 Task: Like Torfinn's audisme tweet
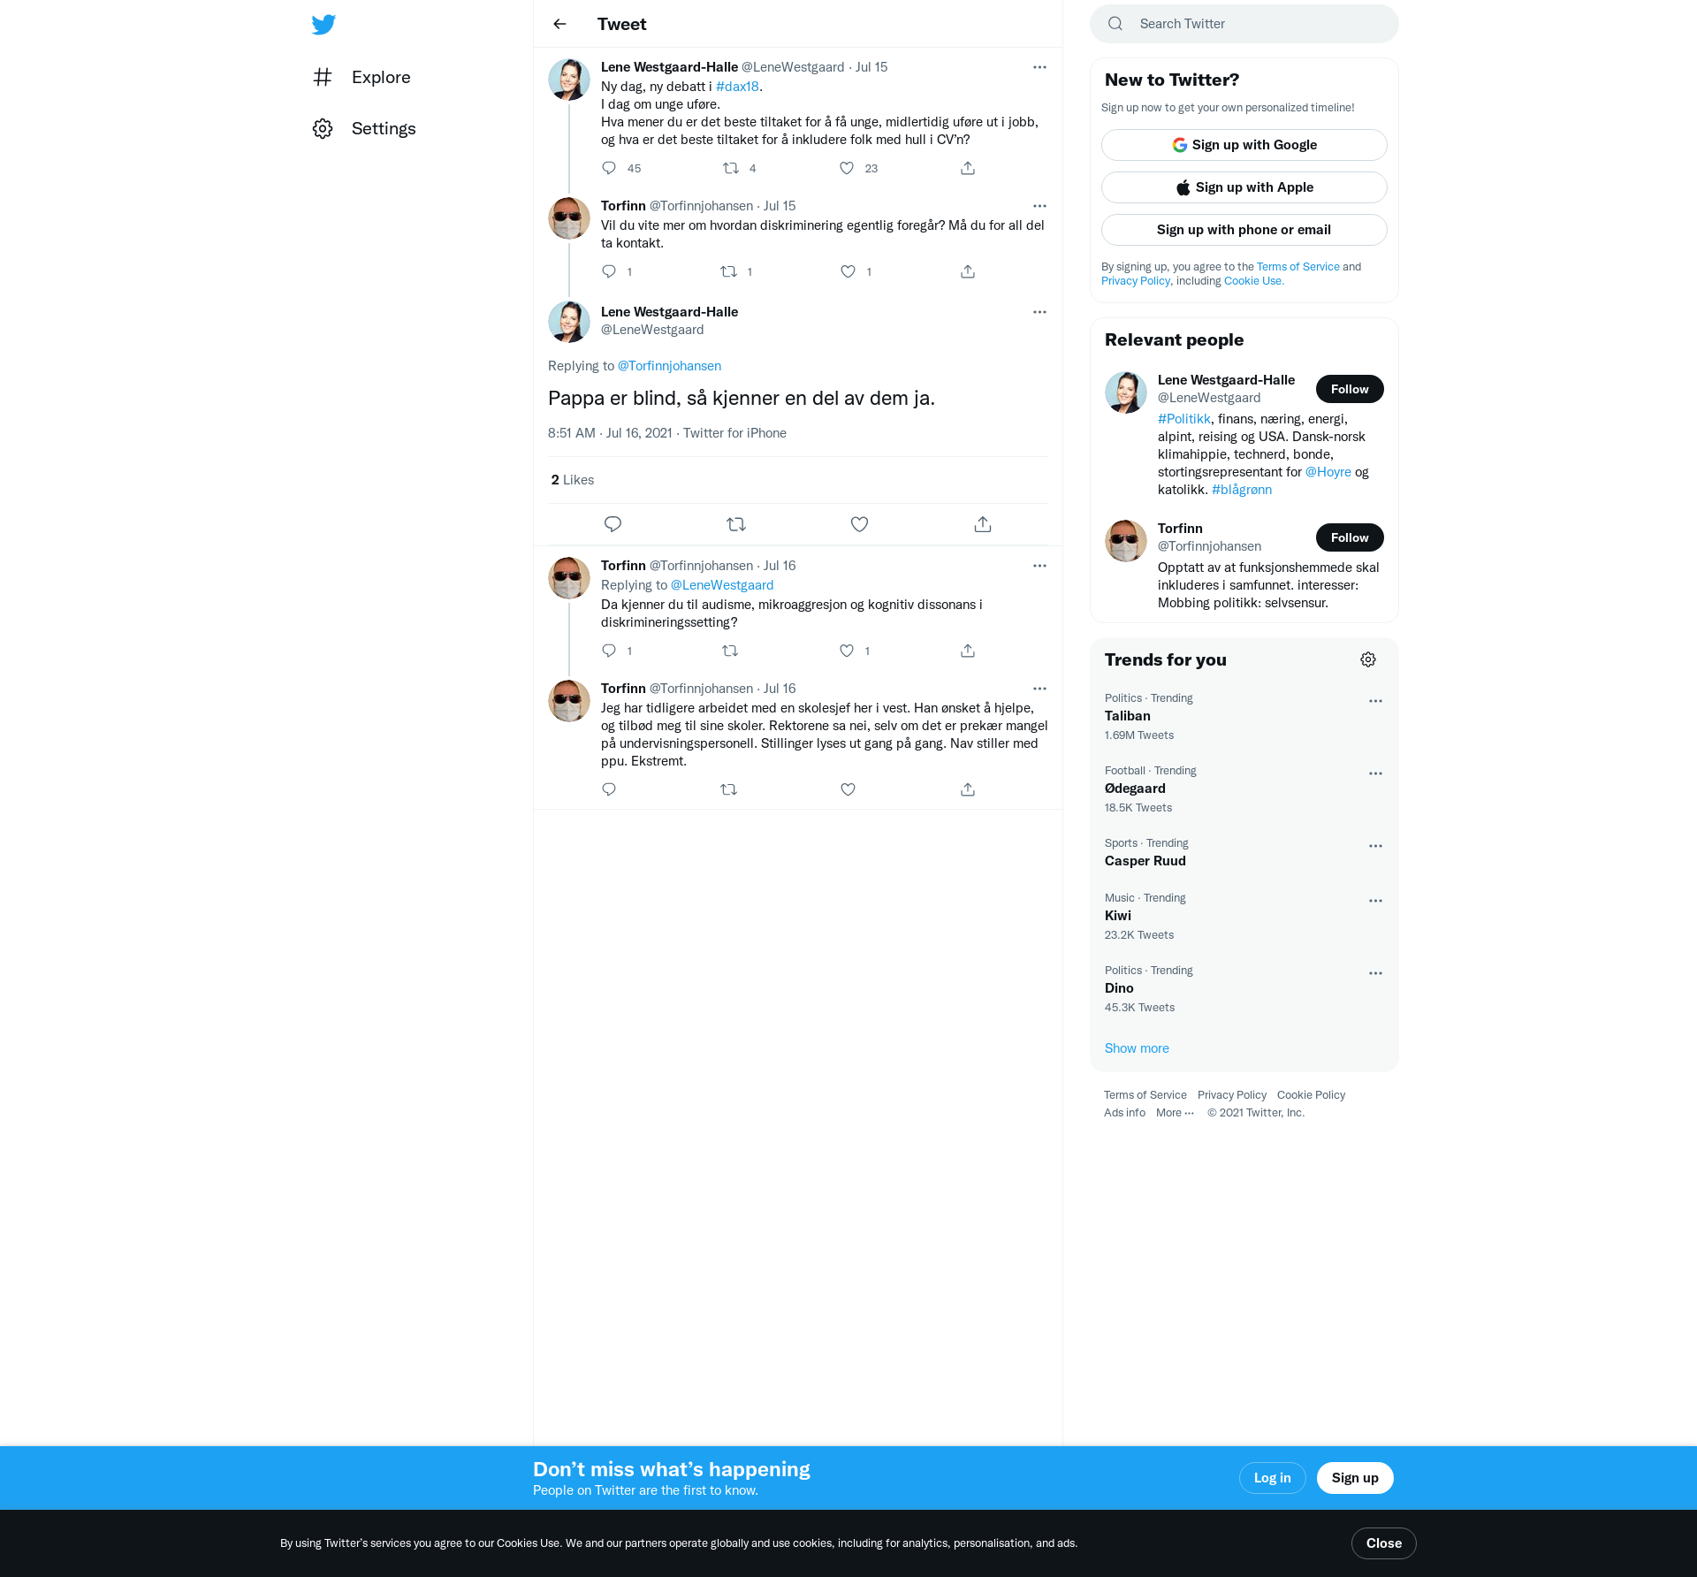tap(847, 651)
